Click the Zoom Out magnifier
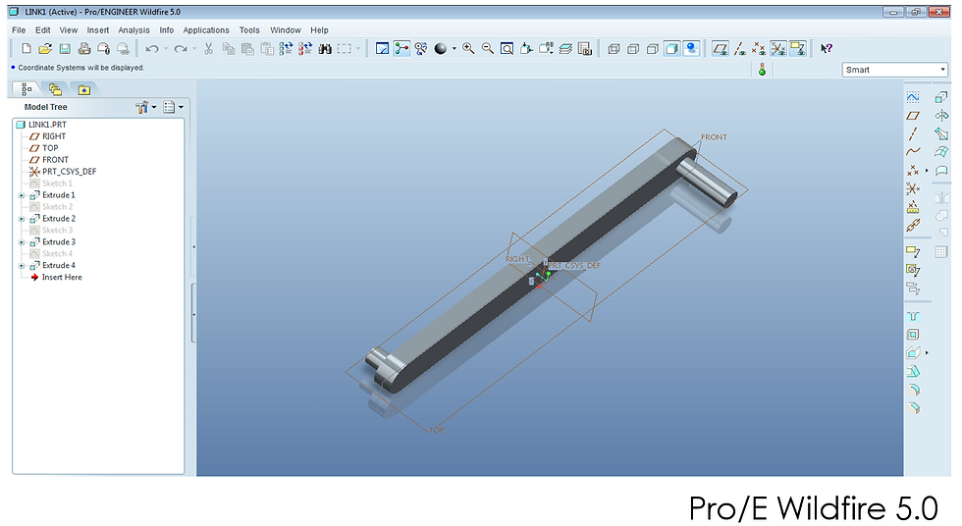Image resolution: width=962 pixels, height=526 pixels. coord(488,48)
